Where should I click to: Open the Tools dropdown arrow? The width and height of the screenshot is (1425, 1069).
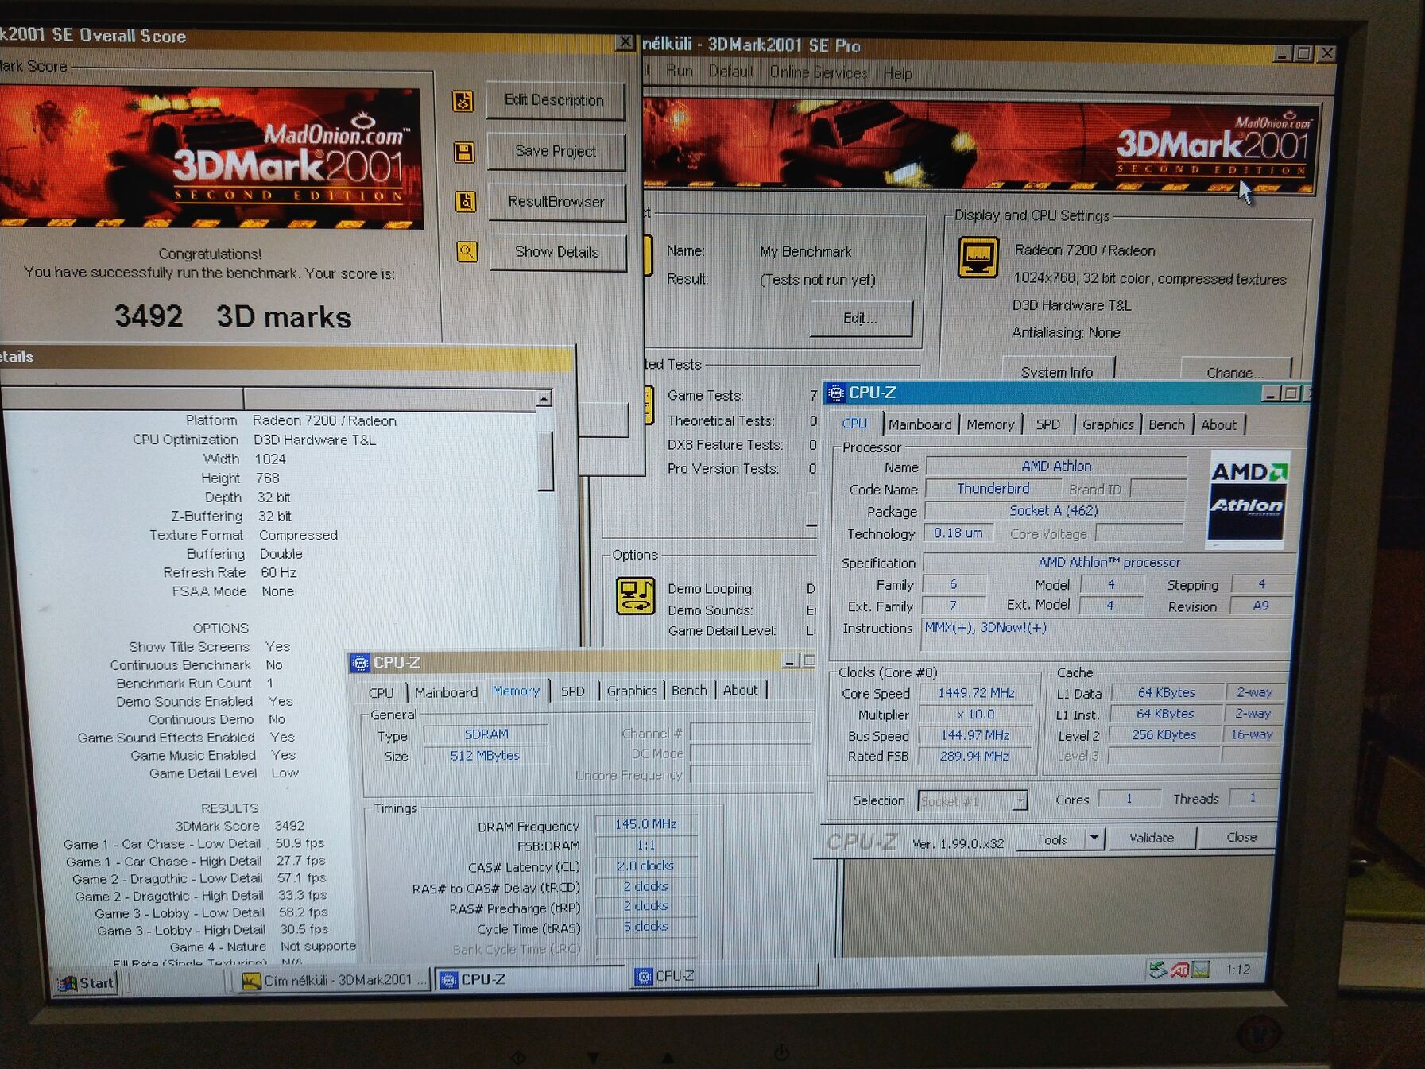click(1094, 838)
